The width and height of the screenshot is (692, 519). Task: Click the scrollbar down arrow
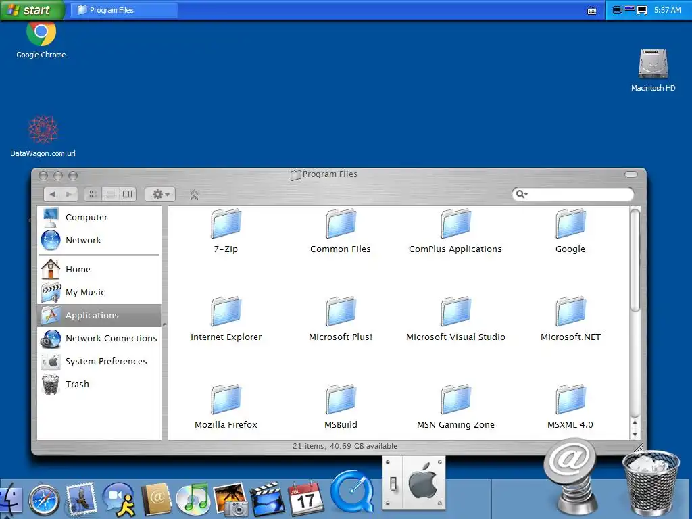click(635, 435)
